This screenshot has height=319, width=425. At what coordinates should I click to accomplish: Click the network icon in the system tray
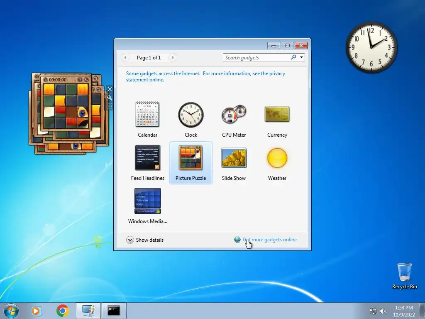click(373, 311)
